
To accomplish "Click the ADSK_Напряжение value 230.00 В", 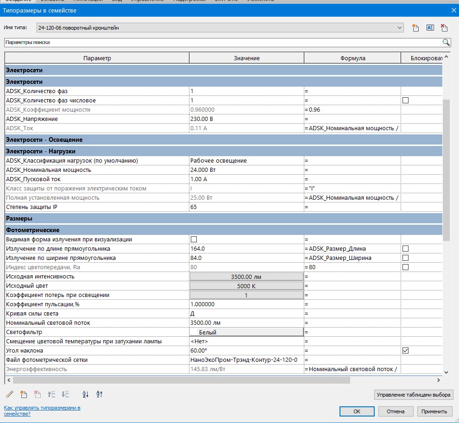I will click(x=246, y=119).
